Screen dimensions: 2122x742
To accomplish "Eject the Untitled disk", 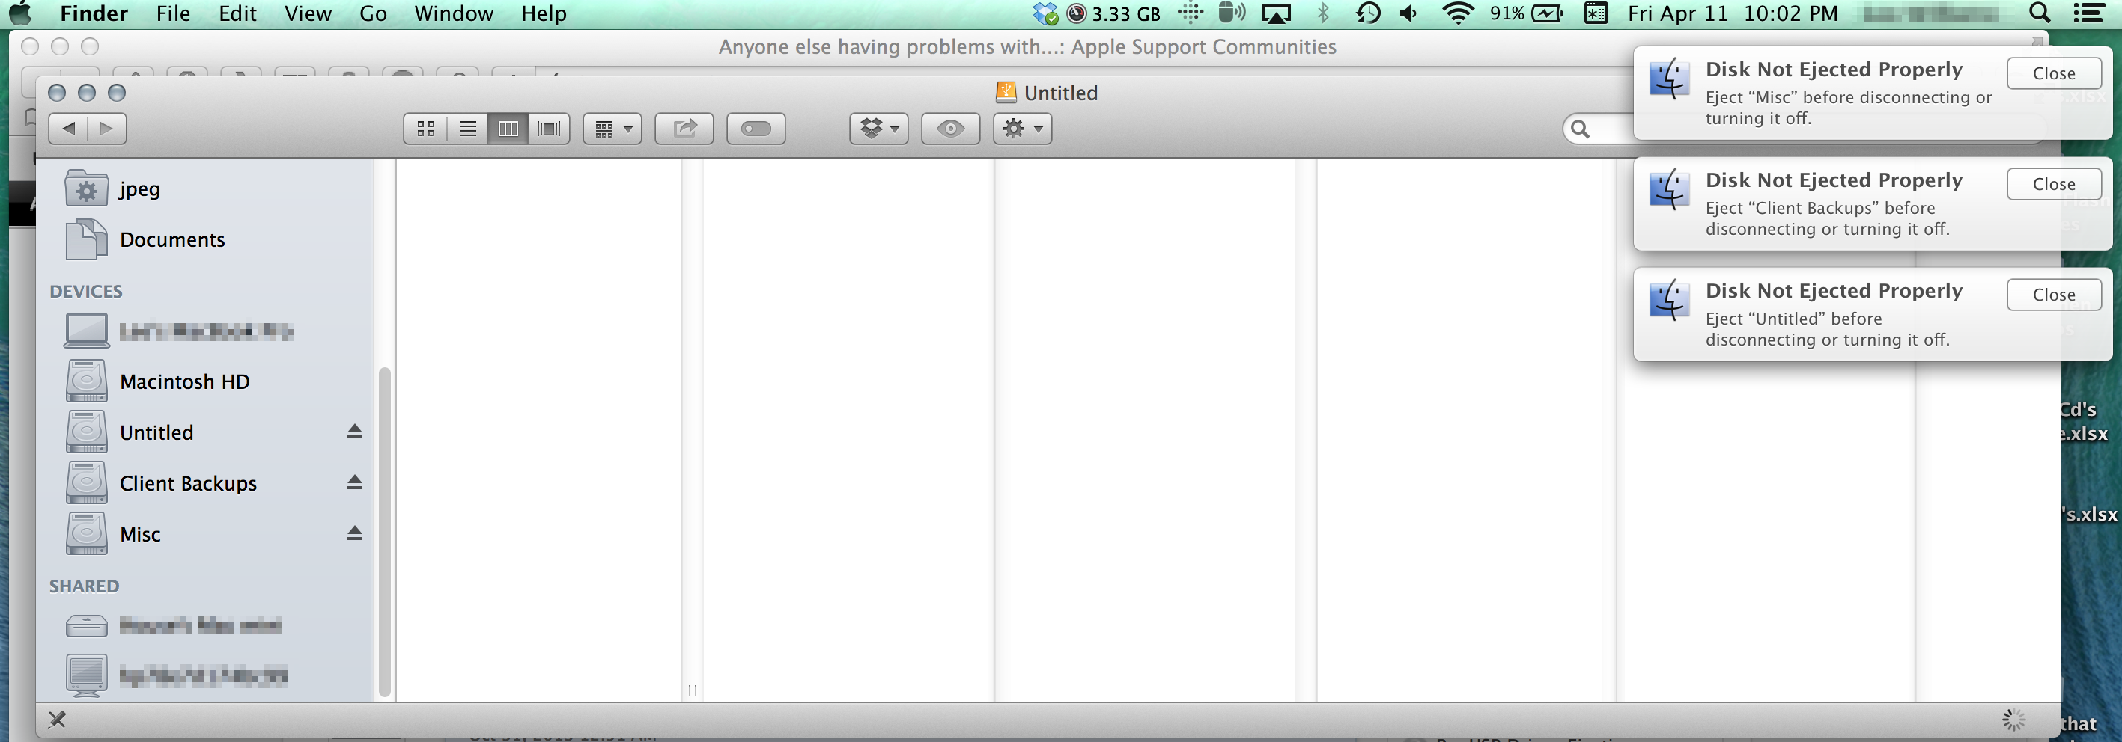I will (354, 432).
